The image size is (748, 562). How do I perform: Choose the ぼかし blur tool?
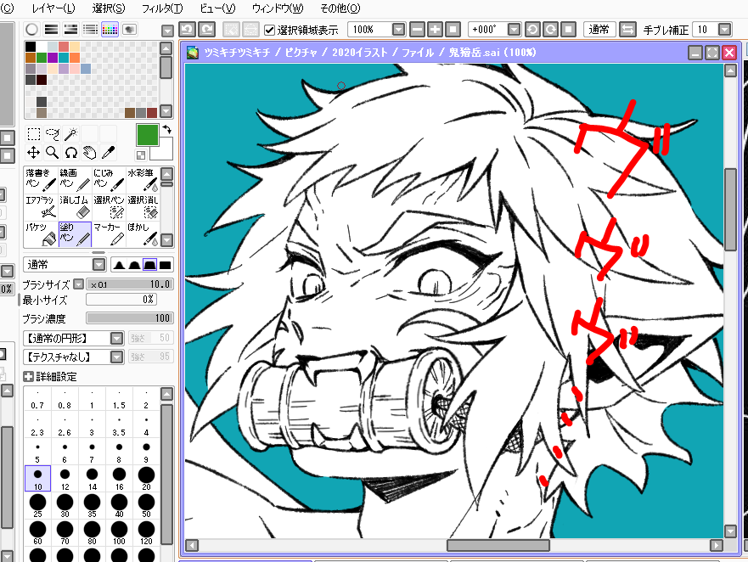point(143,233)
